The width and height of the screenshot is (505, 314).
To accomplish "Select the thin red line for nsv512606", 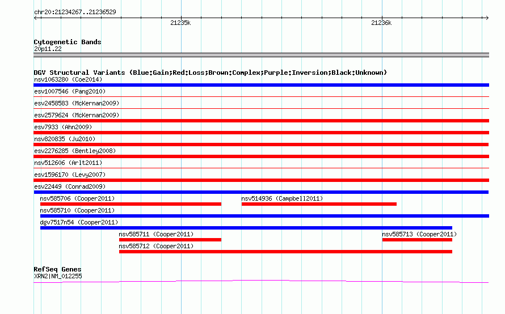I will pyautogui.click(x=261, y=168).
